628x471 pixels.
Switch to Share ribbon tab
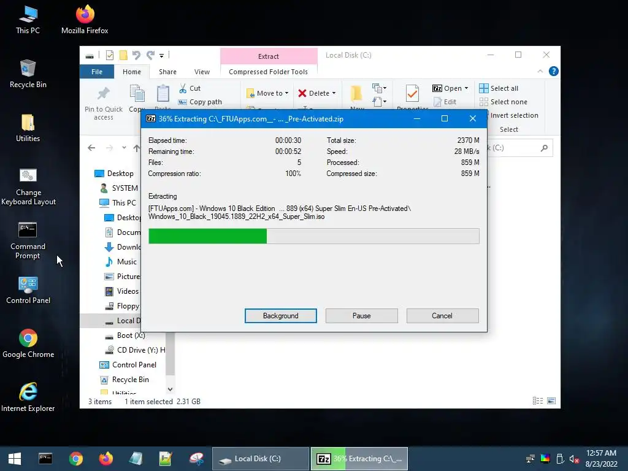pyautogui.click(x=167, y=72)
